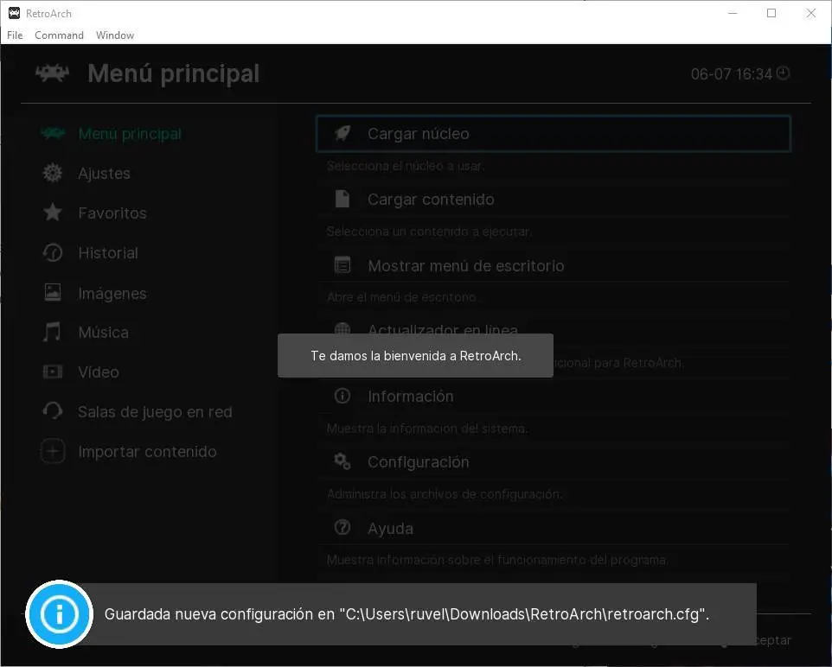Click the Vídeo film icon
The width and height of the screenshot is (832, 667).
[53, 372]
